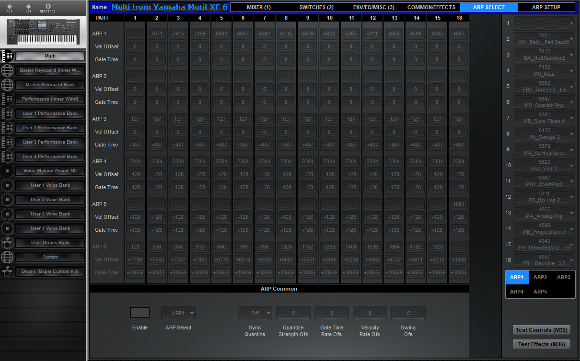Open the MA_PadH_Pad Seq16 arpeggio dropdown
Viewport: 580px width, 361px height.
click(544, 38)
